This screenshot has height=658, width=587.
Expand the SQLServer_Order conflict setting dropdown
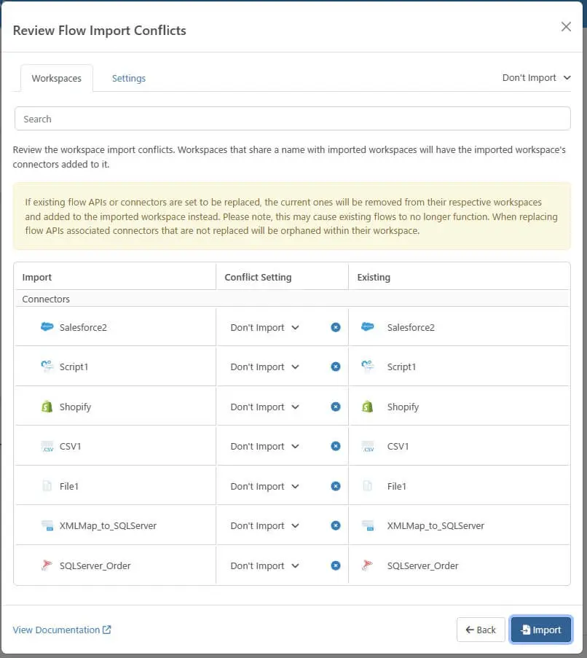tap(265, 566)
